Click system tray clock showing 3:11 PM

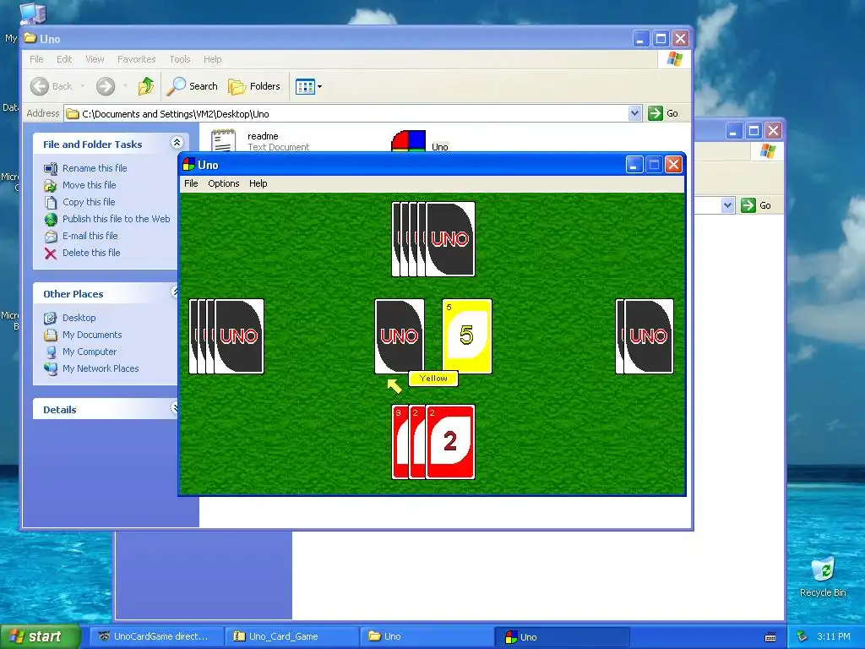[x=834, y=636]
